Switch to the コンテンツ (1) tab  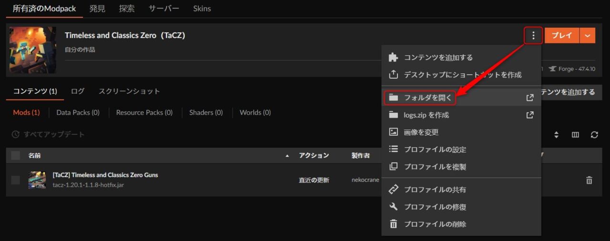coord(35,91)
